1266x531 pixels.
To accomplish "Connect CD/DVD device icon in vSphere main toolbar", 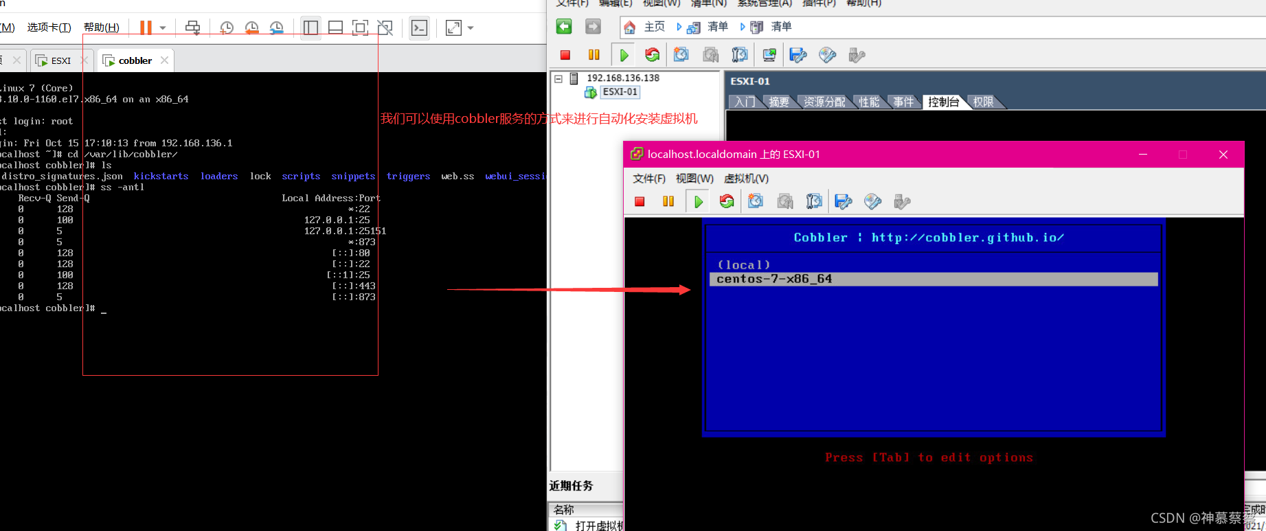I will tap(828, 55).
